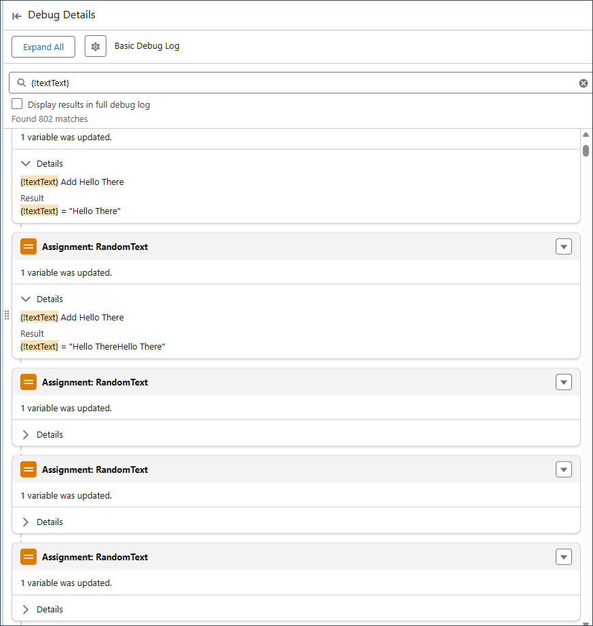Open dropdown menu on first RandomText assignment
The width and height of the screenshot is (593, 626).
point(563,247)
